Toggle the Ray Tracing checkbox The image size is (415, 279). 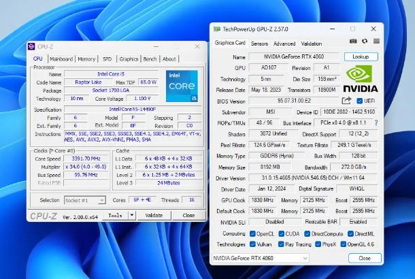click(x=281, y=244)
